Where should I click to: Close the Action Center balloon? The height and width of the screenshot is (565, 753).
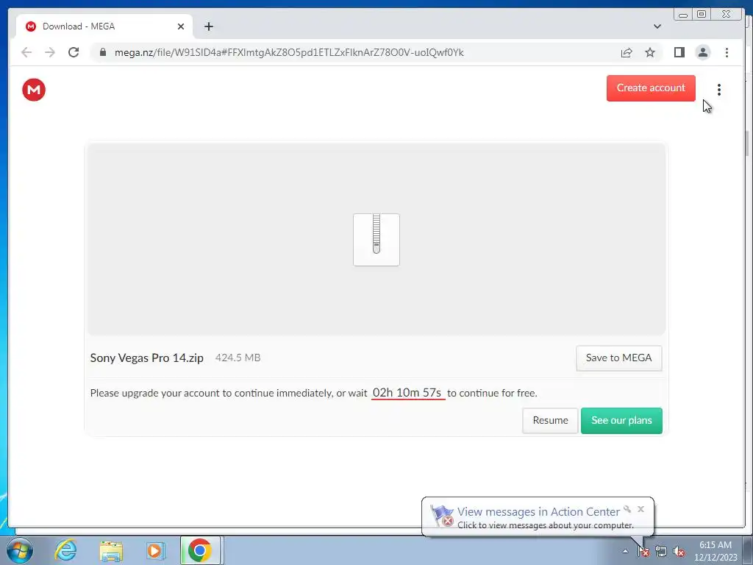[640, 509]
